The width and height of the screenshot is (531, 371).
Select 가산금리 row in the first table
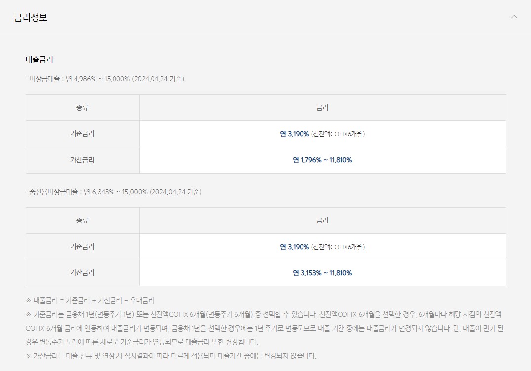(82, 160)
